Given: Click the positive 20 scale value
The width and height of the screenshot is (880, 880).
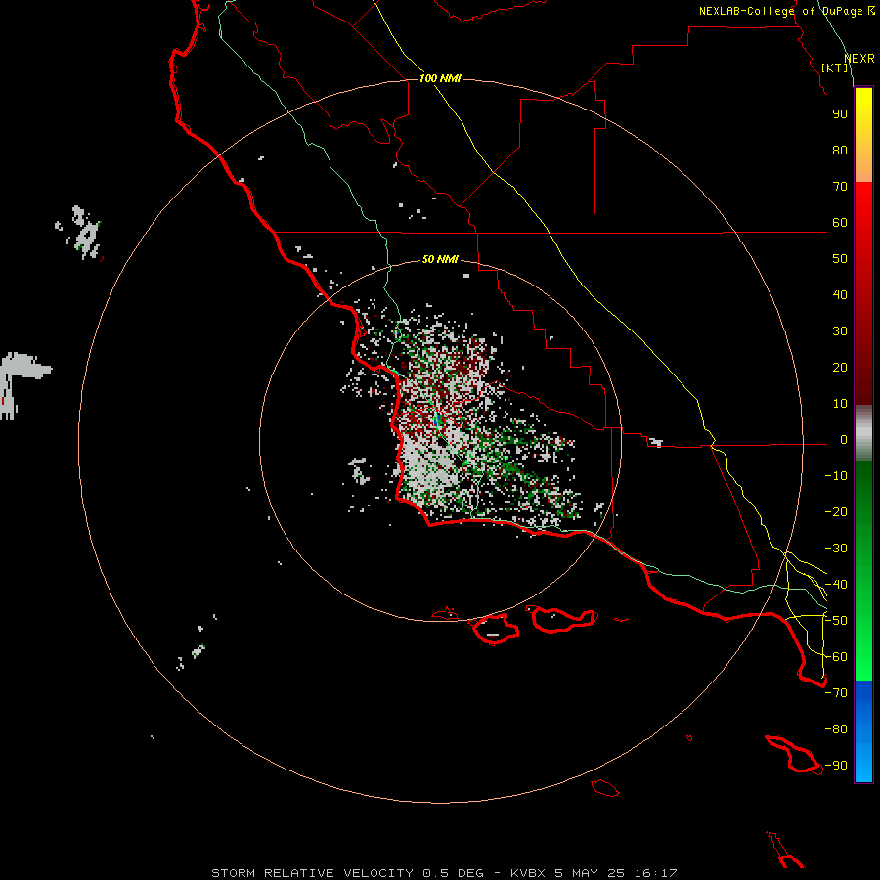Looking at the screenshot, I should (x=840, y=368).
